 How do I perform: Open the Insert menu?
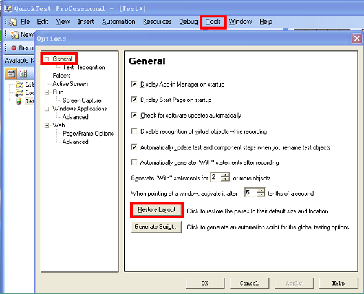(86, 22)
